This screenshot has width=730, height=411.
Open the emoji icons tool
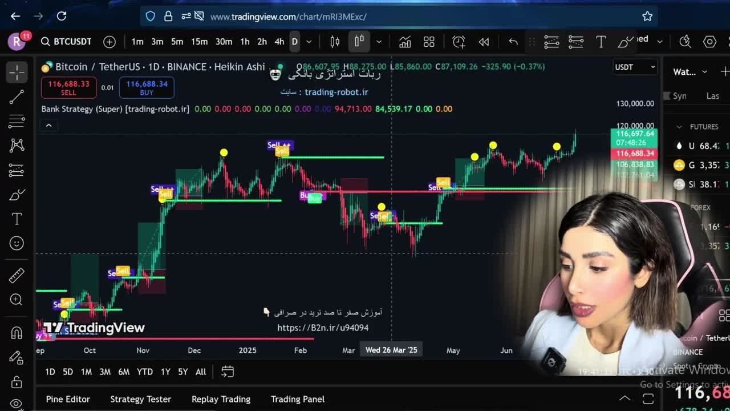[17, 243]
